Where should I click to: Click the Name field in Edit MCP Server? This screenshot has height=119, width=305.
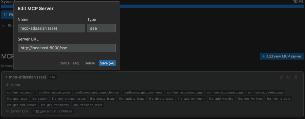pos(51,28)
